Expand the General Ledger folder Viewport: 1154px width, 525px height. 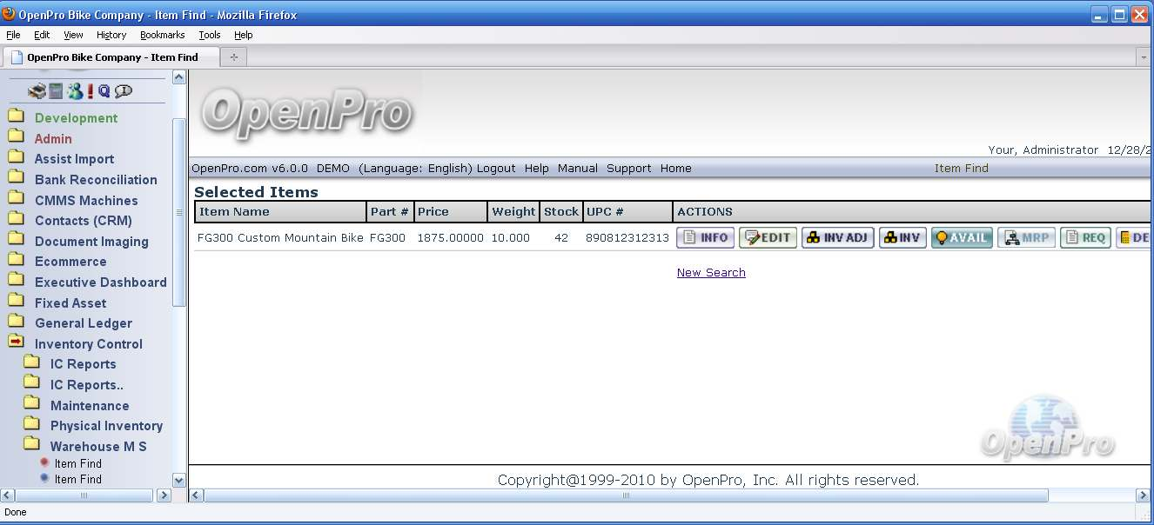[17, 322]
